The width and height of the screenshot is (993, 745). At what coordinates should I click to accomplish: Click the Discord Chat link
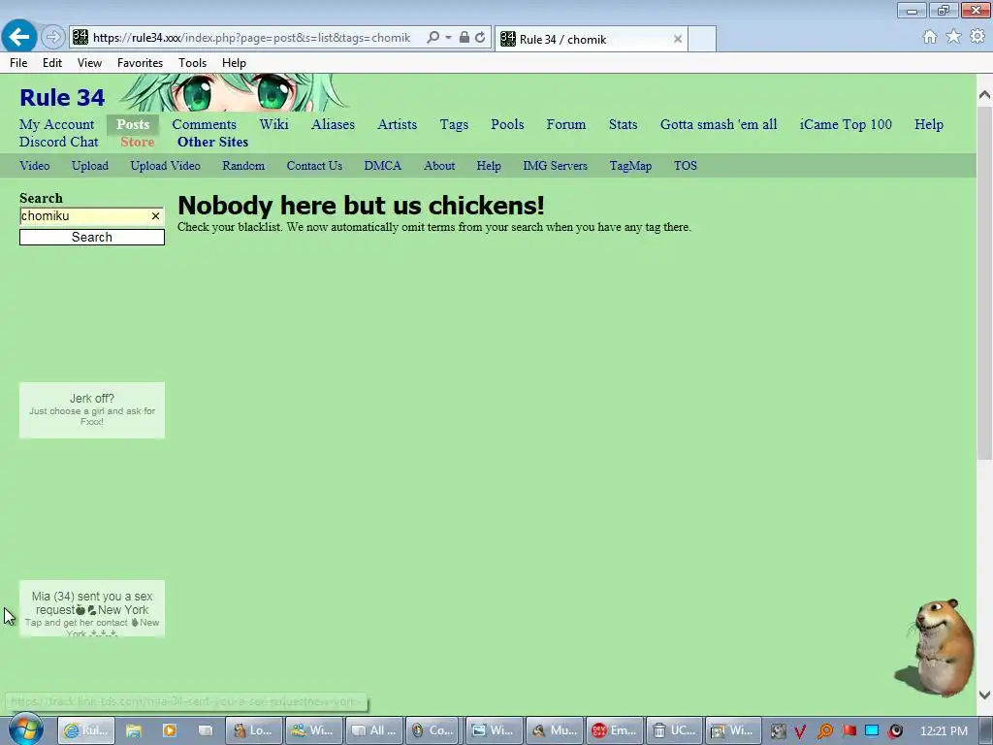pos(59,142)
